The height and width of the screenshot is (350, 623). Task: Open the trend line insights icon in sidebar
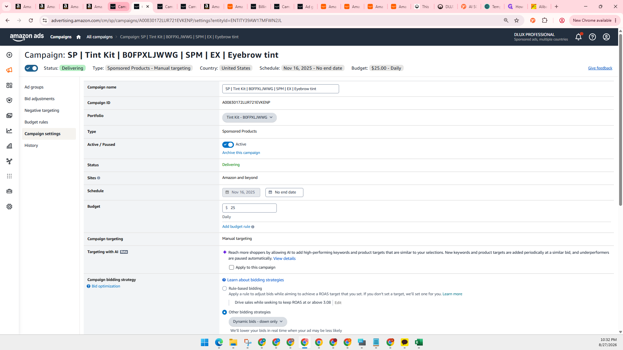click(9, 131)
